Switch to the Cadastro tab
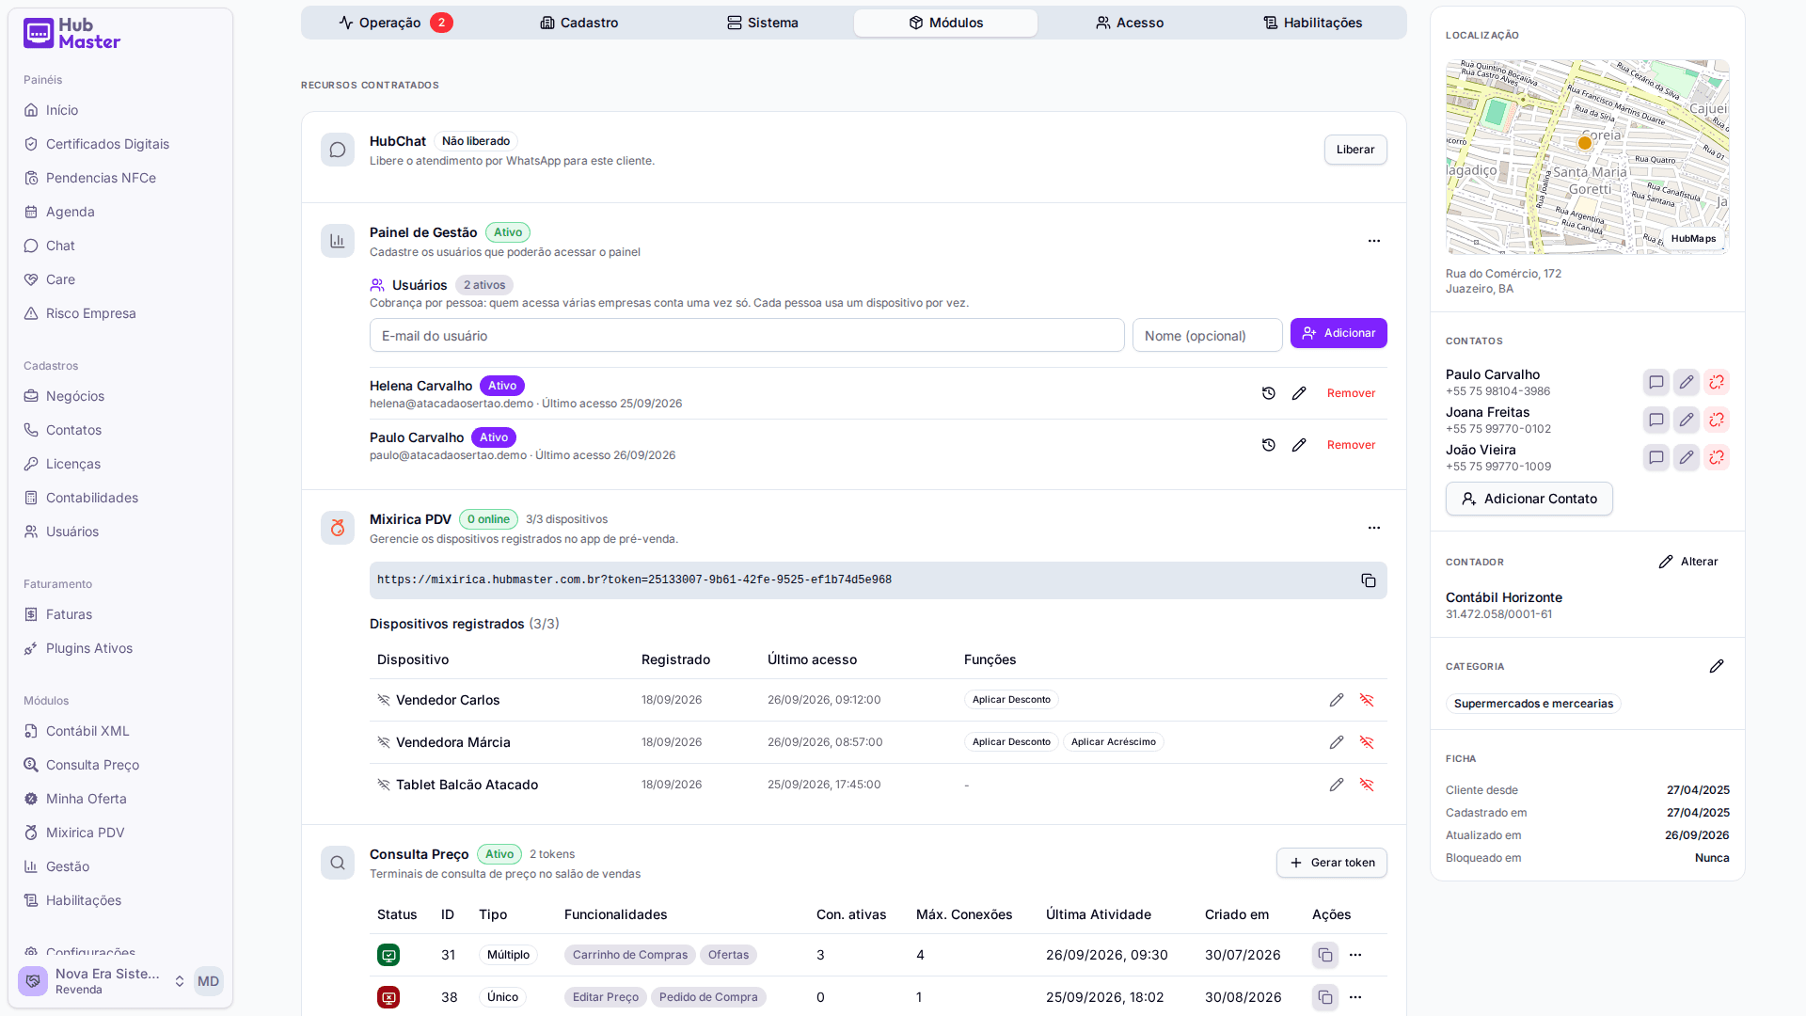The image size is (1806, 1016). (x=579, y=23)
